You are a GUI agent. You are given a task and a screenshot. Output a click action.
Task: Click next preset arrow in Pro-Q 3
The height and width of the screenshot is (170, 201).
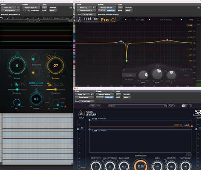pyautogui.click(x=181, y=19)
